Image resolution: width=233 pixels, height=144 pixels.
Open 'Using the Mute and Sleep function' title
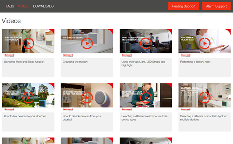tap(24, 62)
